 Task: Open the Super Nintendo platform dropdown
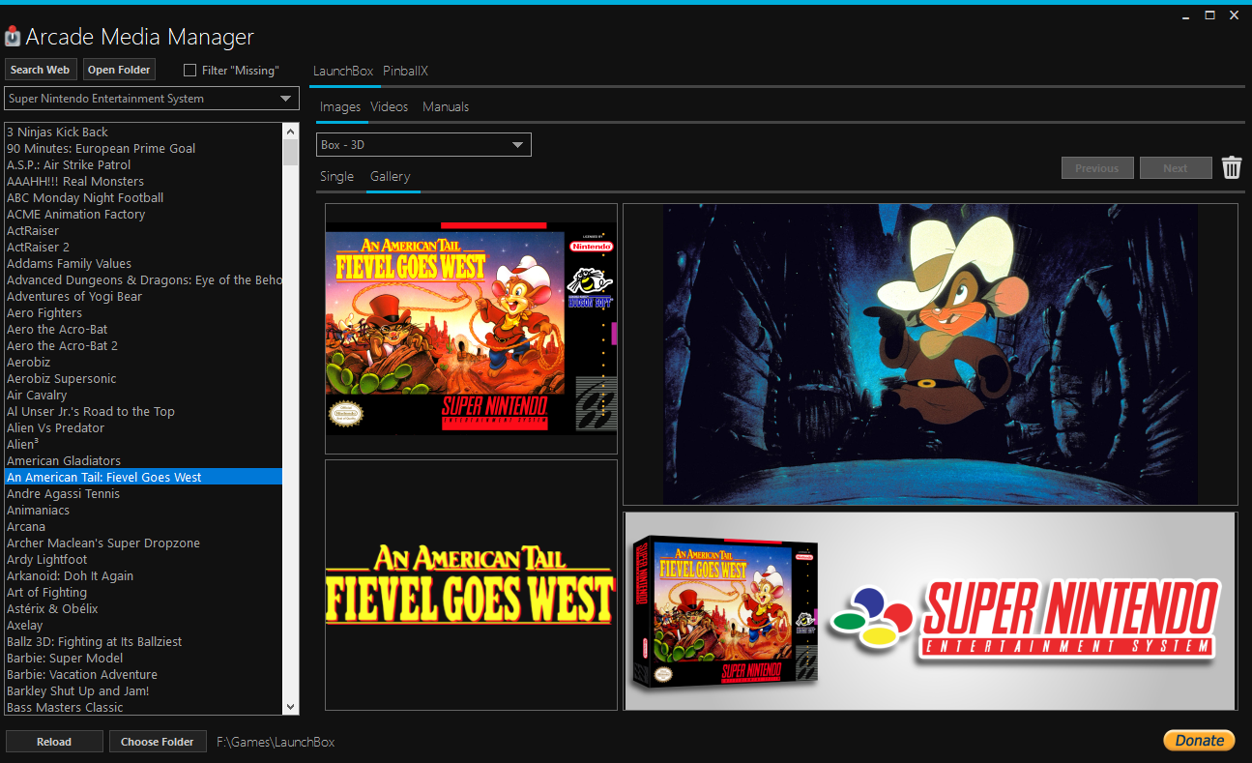(x=152, y=99)
